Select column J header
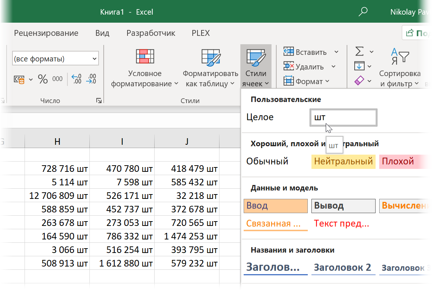The image size is (432, 291). [187, 141]
